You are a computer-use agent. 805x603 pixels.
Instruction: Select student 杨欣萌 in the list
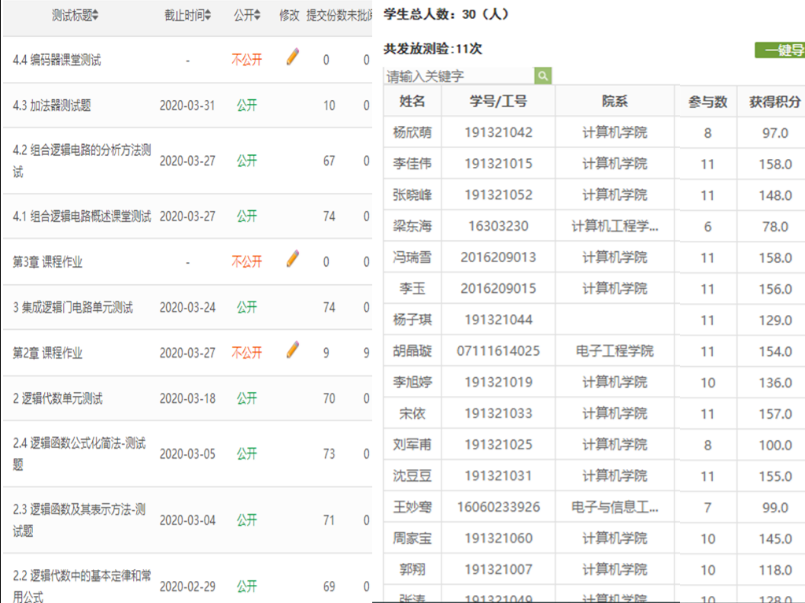(412, 132)
